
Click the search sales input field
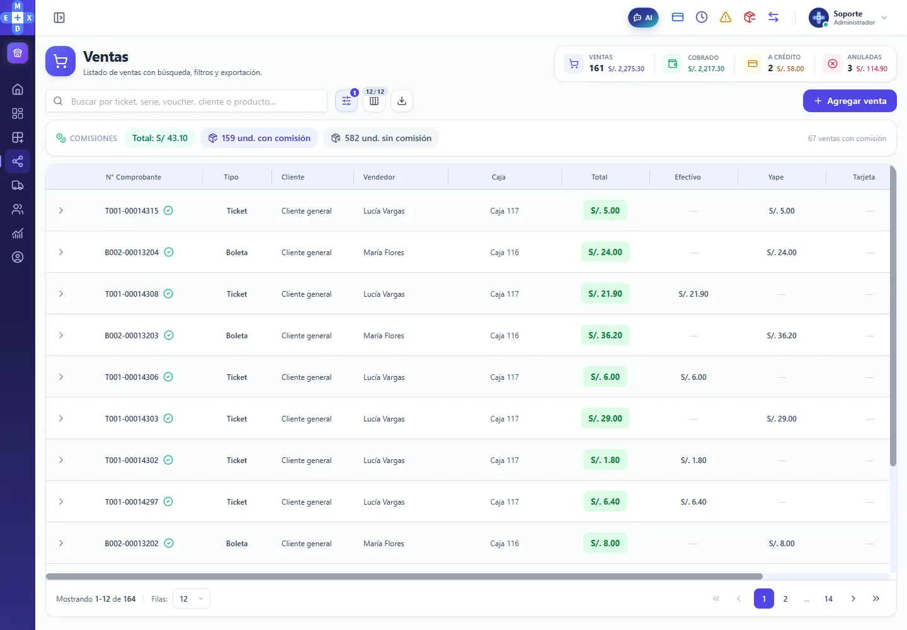point(186,101)
